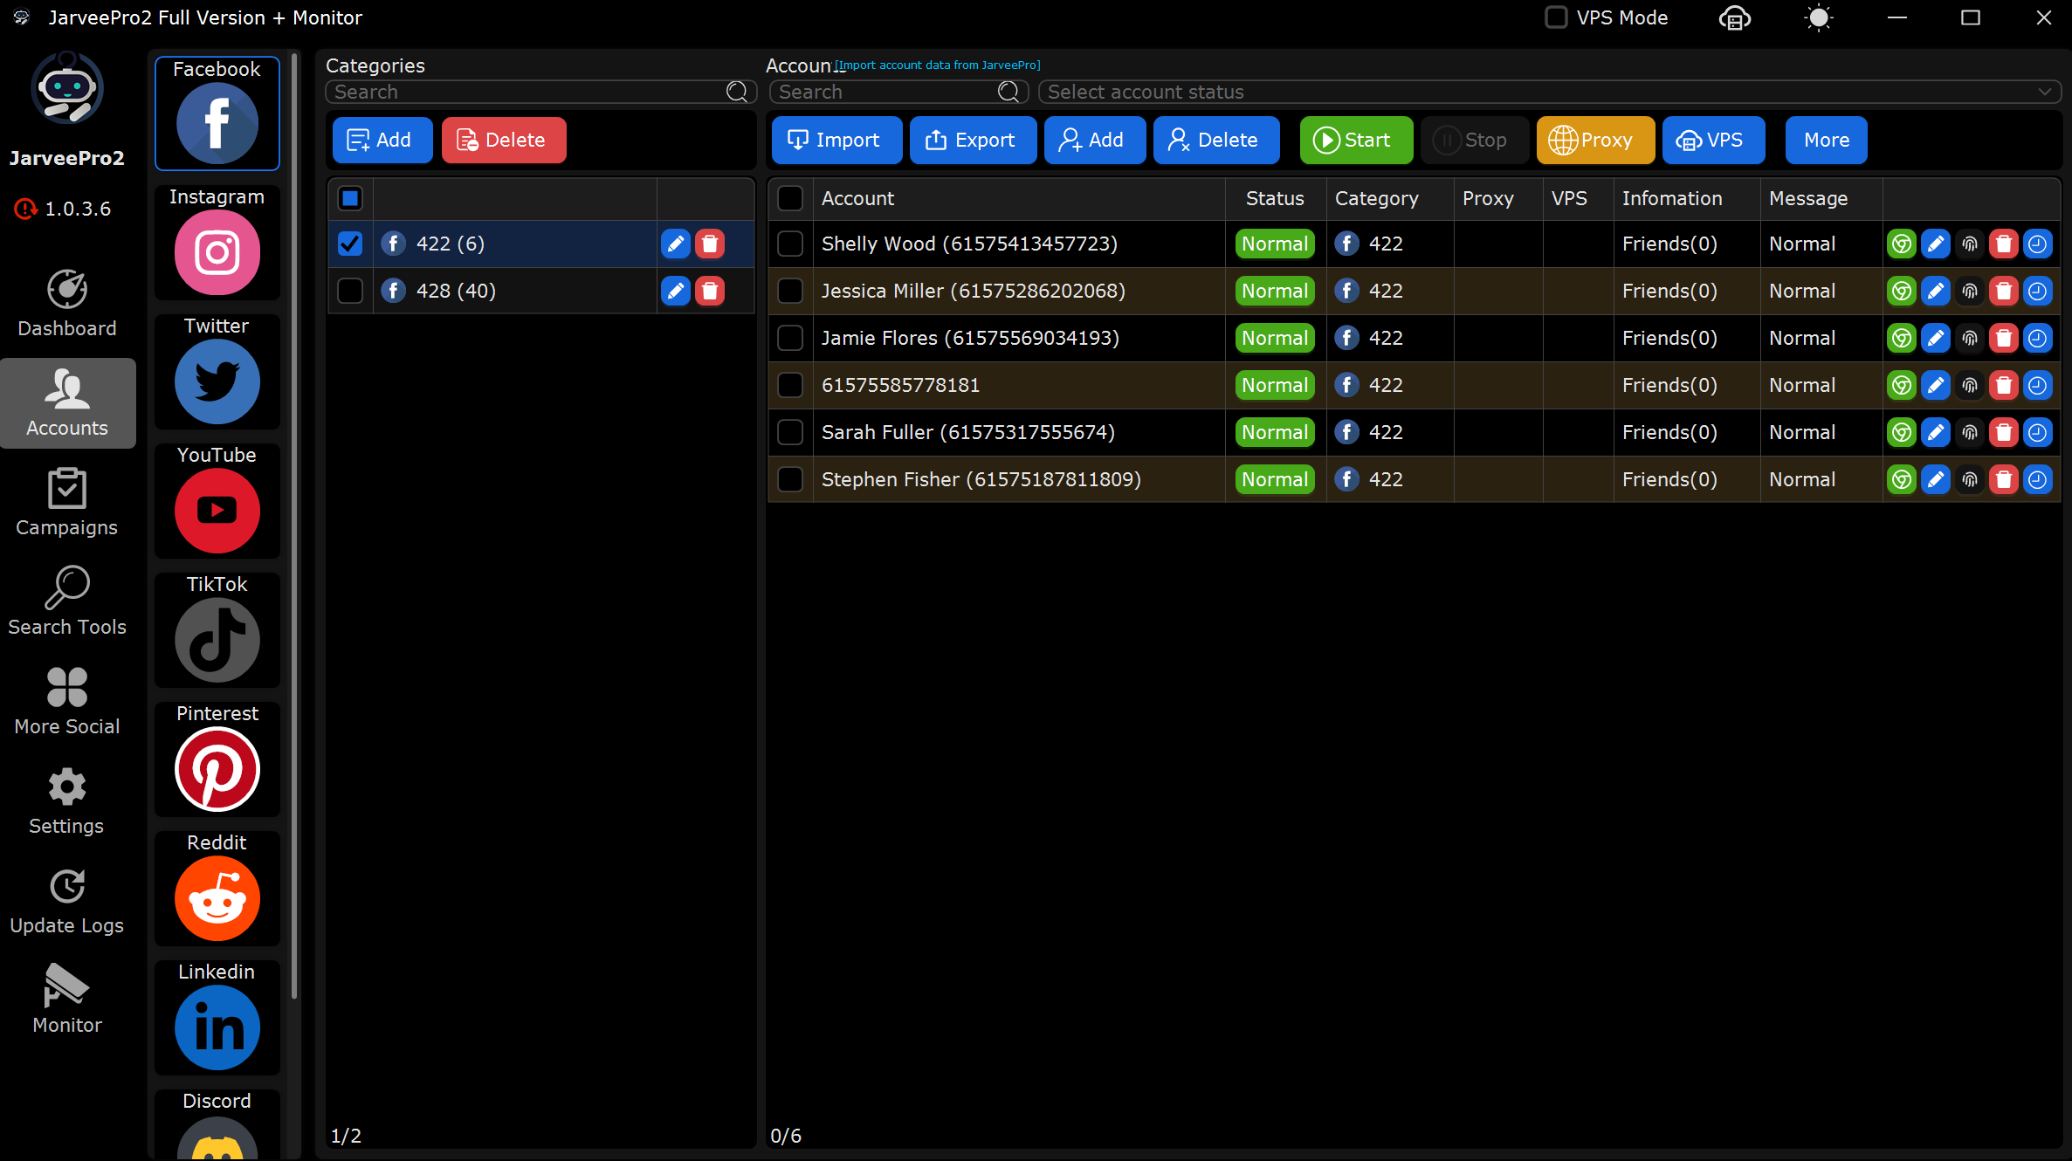The image size is (2072, 1161).
Task: Edit Jessica Miller account with pencil icon
Action: (x=1936, y=291)
